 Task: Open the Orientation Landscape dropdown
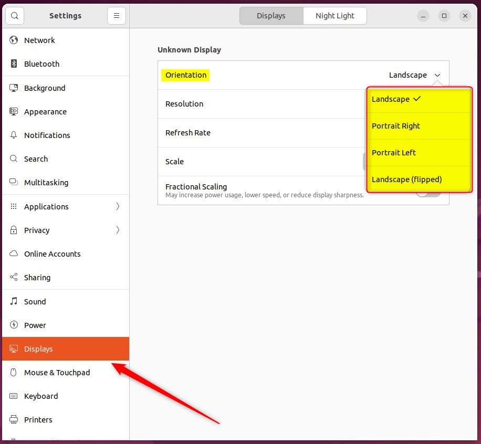point(414,75)
